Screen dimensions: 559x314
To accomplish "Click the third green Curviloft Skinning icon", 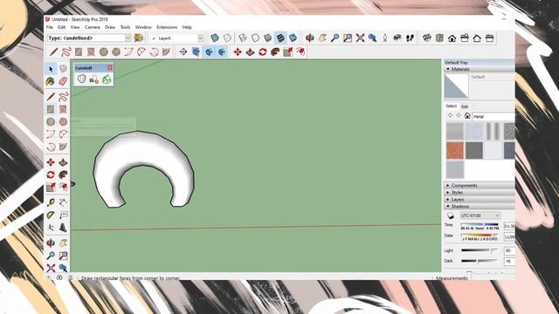I will click(x=107, y=79).
